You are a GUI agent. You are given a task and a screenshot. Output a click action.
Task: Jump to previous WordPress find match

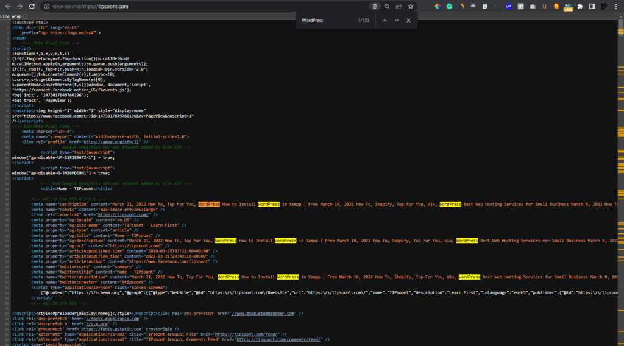[x=385, y=20]
